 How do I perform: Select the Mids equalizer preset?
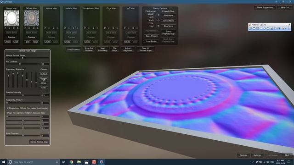(44, 88)
